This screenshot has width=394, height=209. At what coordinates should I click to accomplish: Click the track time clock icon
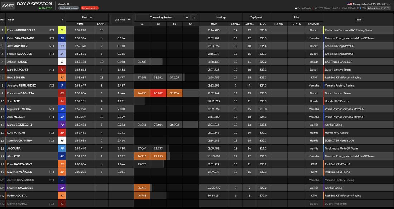coord(369,8)
